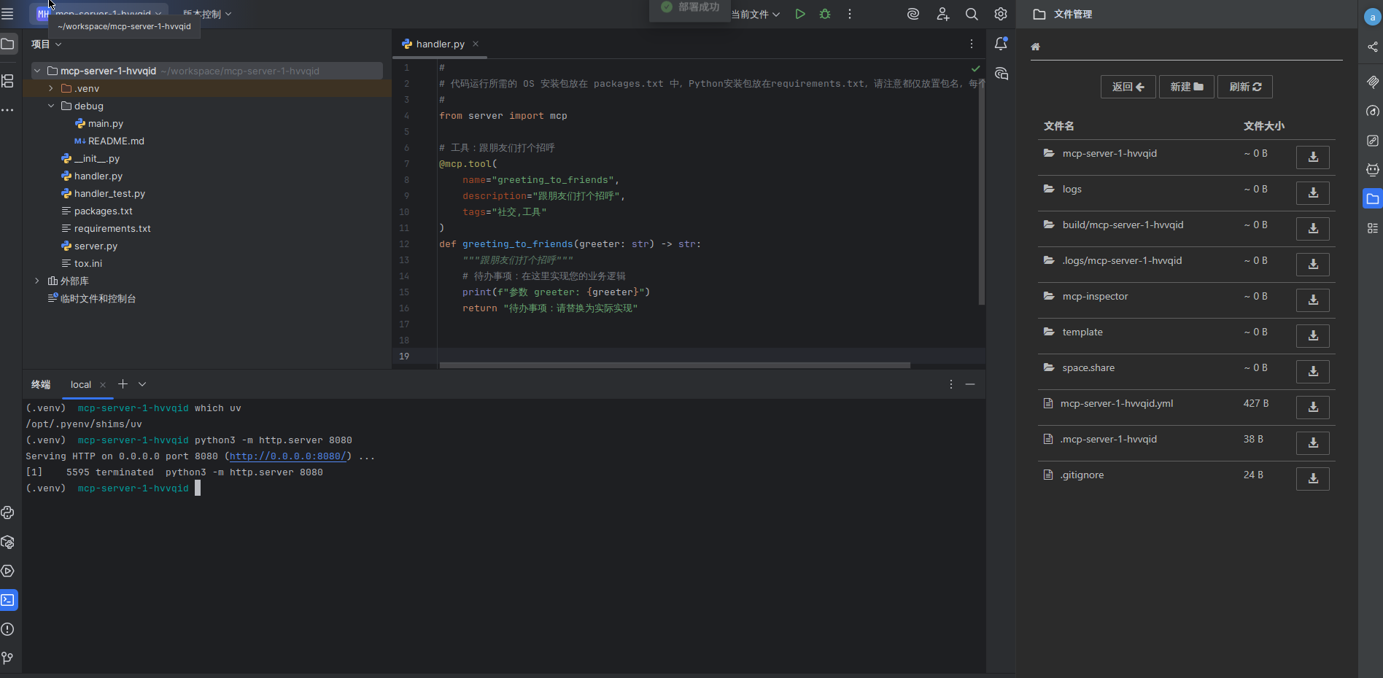The width and height of the screenshot is (1383, 678).
Task: Expand the 外部库 node
Action: click(x=37, y=281)
